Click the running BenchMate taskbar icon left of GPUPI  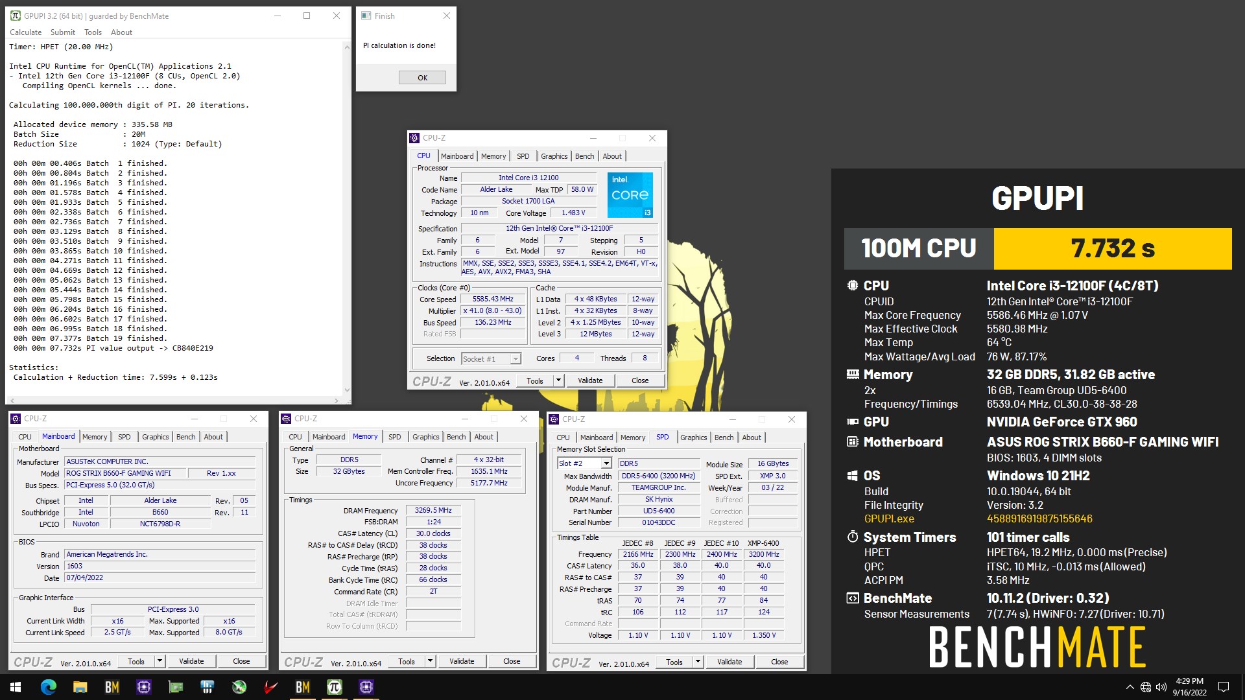pos(302,687)
